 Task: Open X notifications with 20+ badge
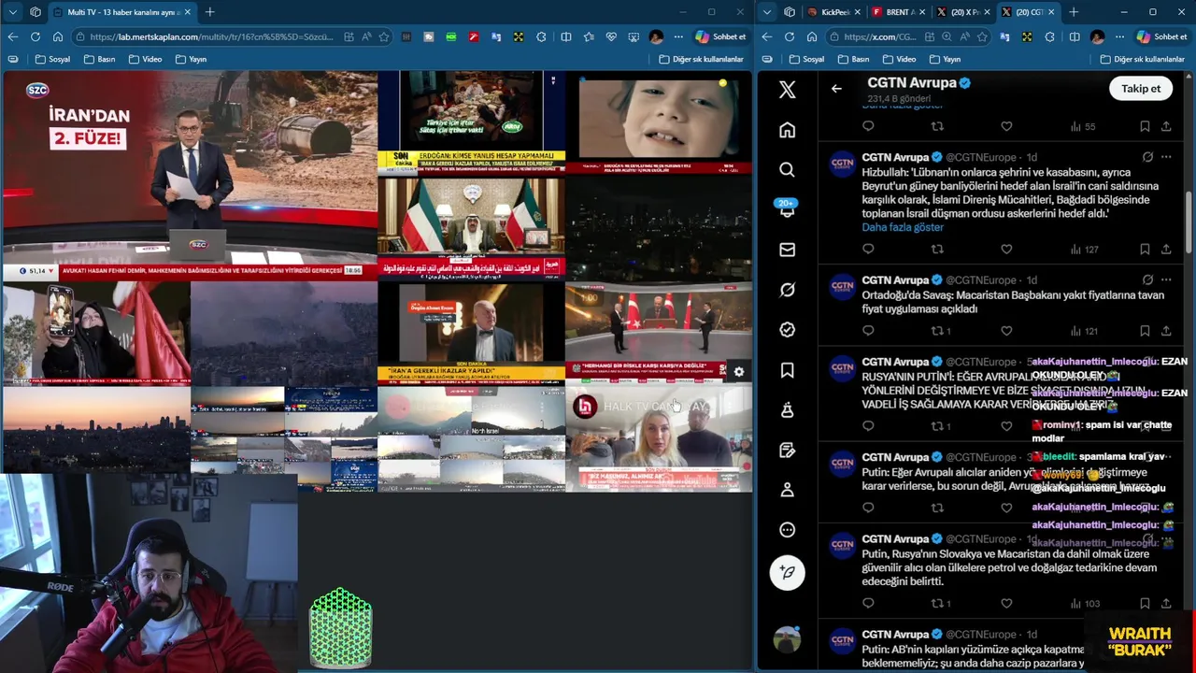pos(787,209)
